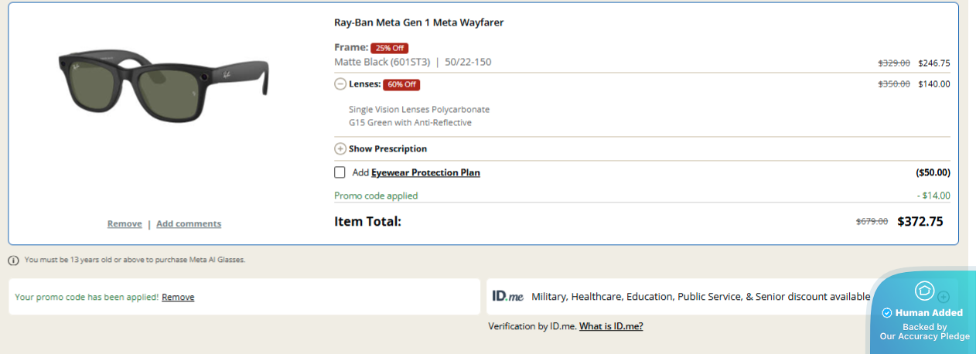
Task: Click the Human Added checkmark badge icon
Action: click(x=887, y=313)
